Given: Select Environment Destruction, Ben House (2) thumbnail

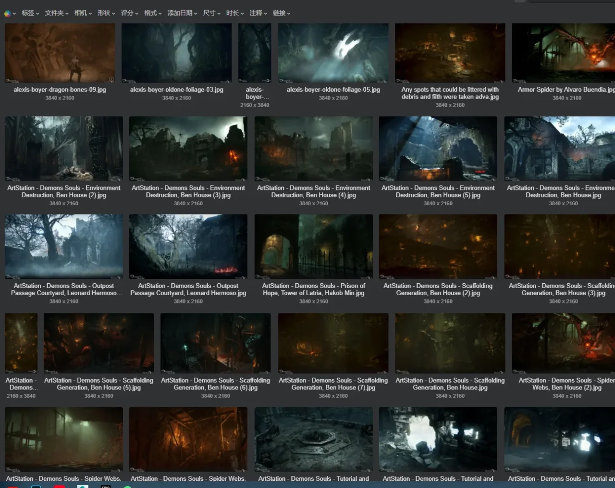Looking at the screenshot, I should (64, 149).
